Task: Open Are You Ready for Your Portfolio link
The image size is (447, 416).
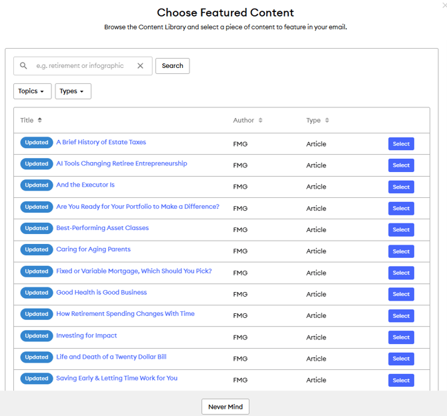Action: 137,207
